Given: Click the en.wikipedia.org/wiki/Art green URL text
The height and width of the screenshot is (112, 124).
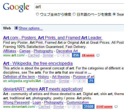Looking at the screenshot, I should pyautogui.click(x=22, y=81).
